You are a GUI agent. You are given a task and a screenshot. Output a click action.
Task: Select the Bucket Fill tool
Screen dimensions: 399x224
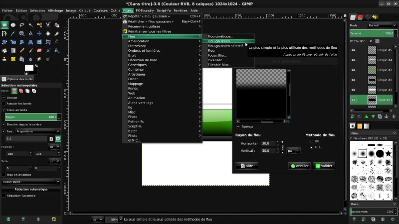[4, 51]
